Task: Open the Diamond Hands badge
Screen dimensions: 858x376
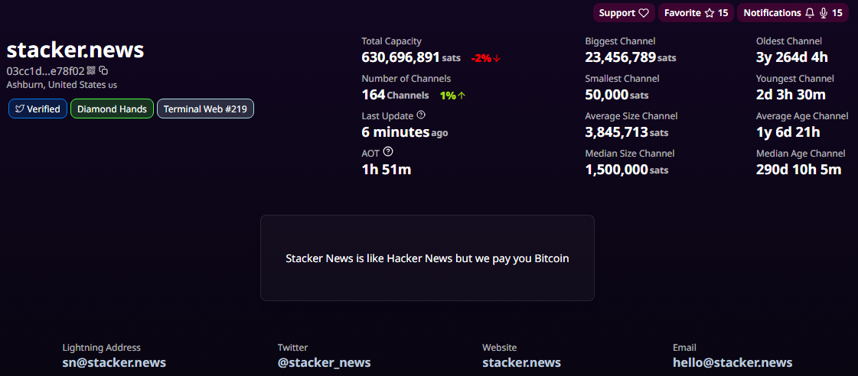Action: click(112, 109)
